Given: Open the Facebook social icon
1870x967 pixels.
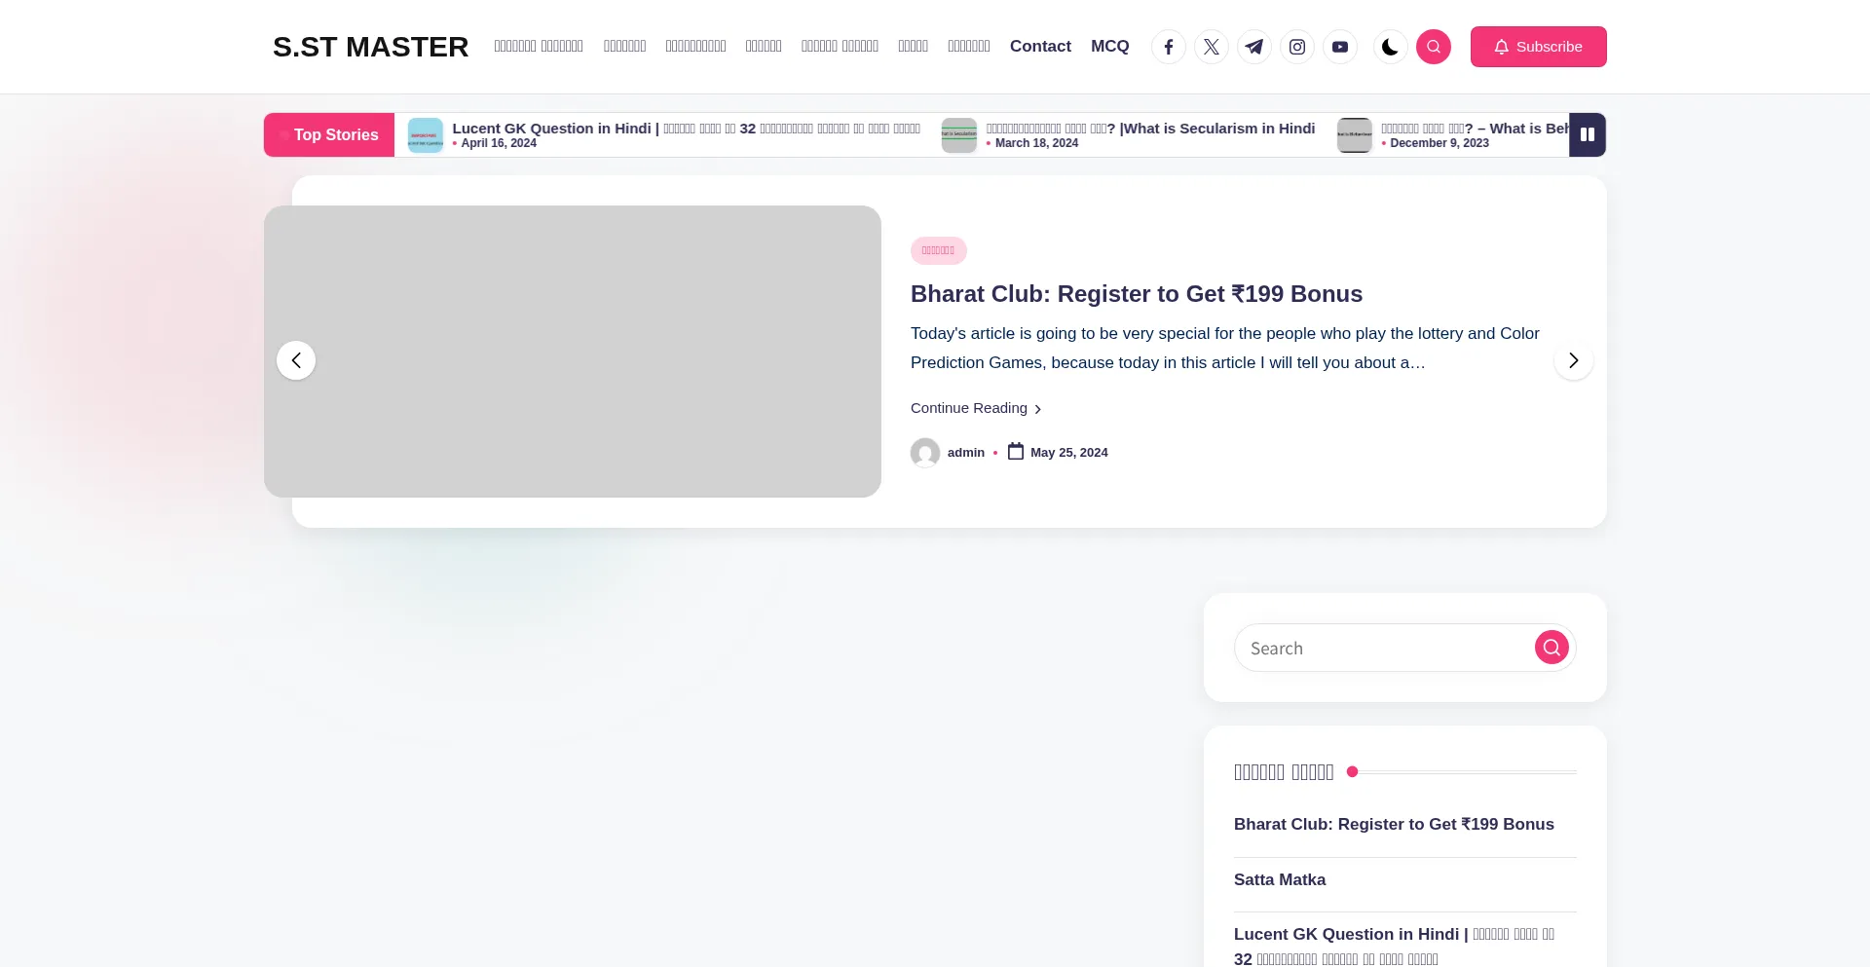Looking at the screenshot, I should (1169, 47).
